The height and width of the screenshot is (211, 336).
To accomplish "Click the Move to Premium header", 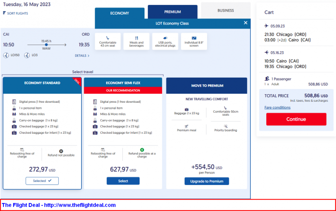I will click(207, 86).
